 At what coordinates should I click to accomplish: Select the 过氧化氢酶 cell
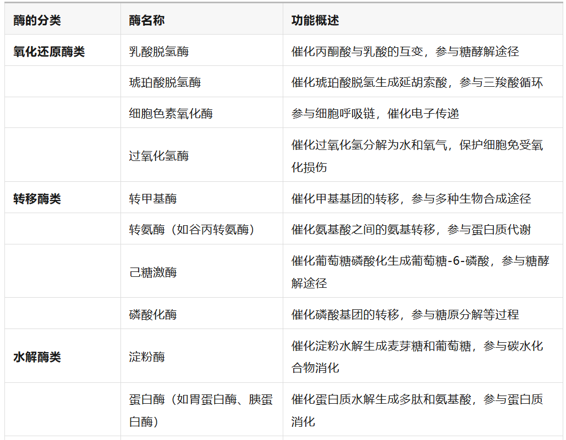[159, 156]
